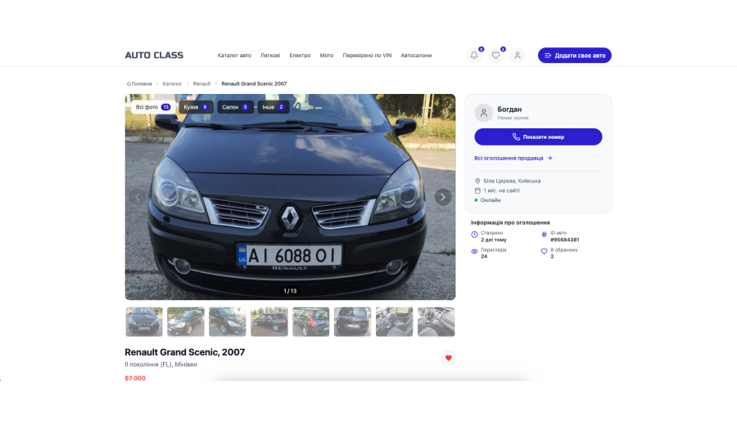Click the AUTO CLASS logo
Viewport: 737px width, 425px height.
(154, 56)
